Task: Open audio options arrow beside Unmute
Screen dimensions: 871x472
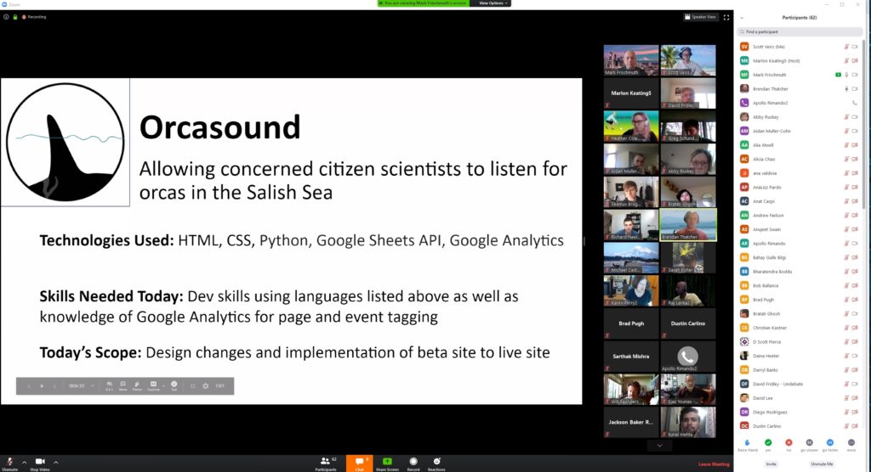Action: [x=24, y=462]
